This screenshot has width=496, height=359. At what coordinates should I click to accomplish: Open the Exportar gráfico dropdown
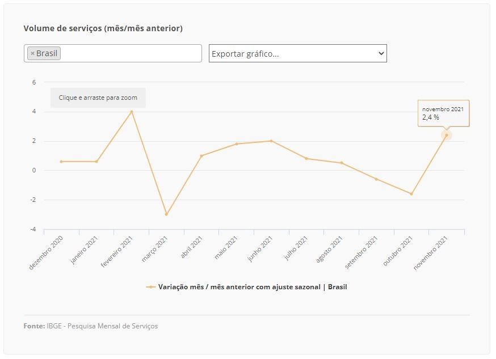(298, 53)
